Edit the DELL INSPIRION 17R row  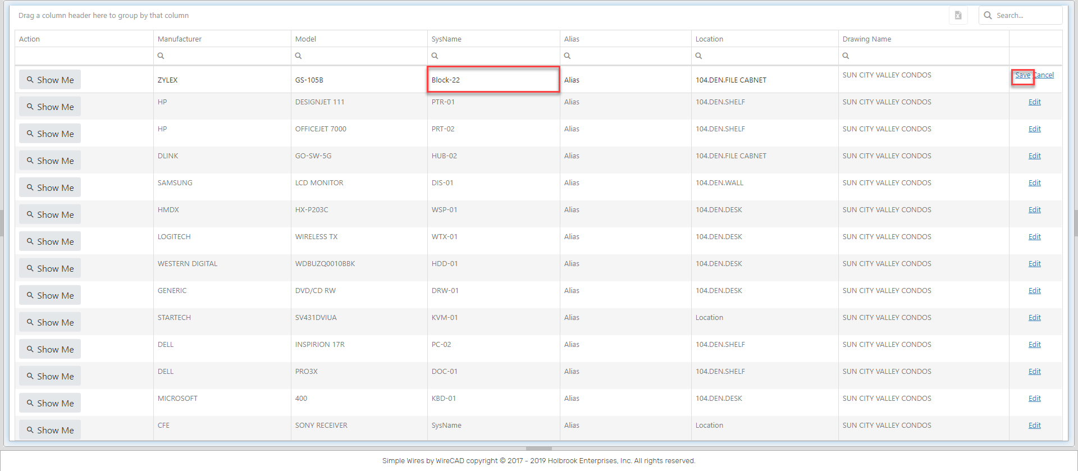(1034, 345)
